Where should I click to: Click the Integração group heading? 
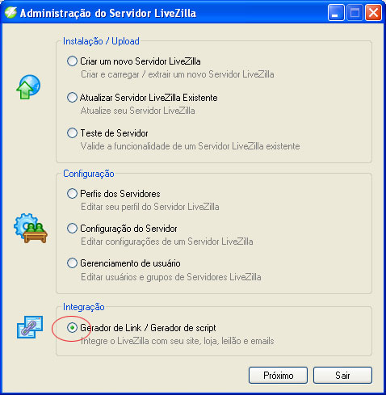(x=84, y=307)
